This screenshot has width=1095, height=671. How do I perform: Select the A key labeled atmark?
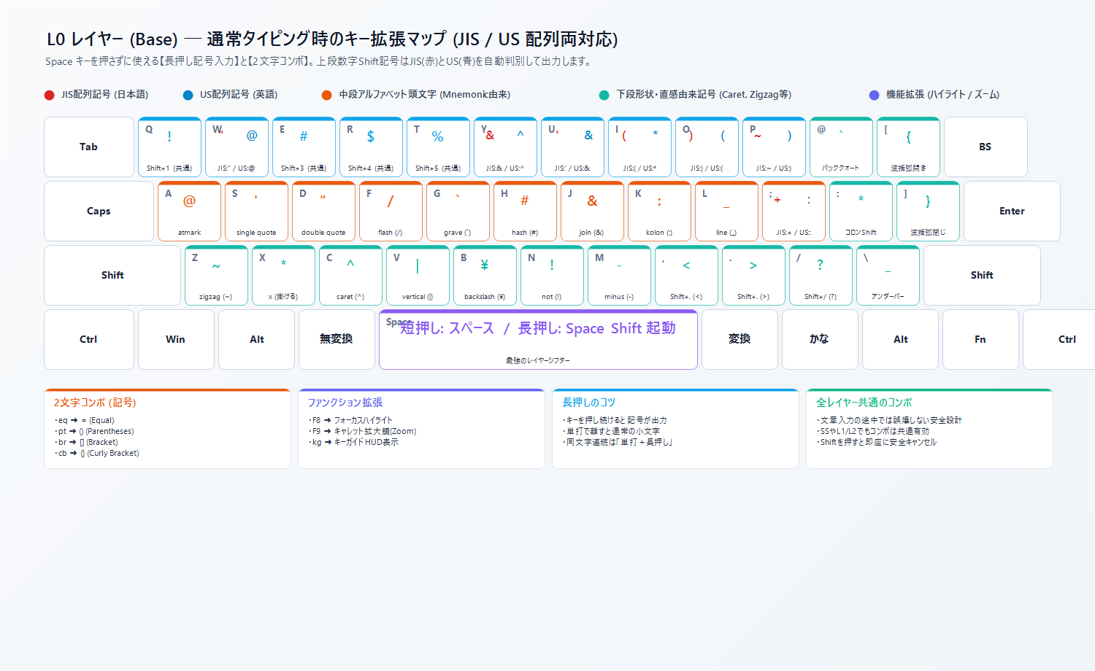189,211
